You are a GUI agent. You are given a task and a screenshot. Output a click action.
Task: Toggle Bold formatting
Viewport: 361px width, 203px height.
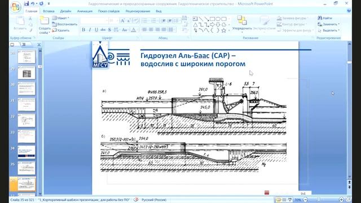coord(83,30)
